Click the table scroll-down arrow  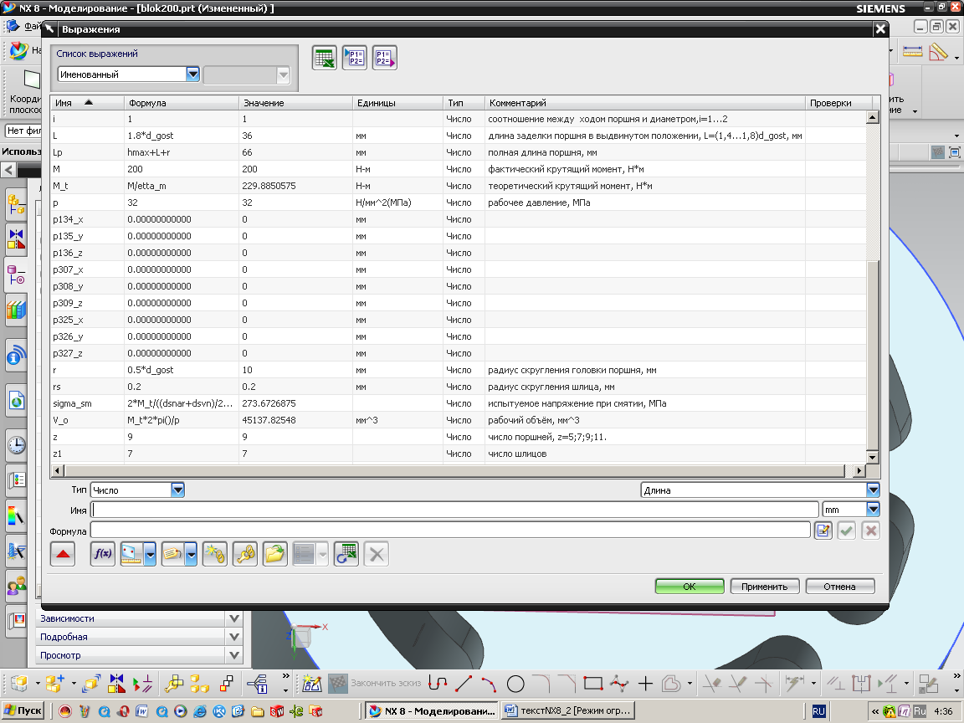coord(873,457)
